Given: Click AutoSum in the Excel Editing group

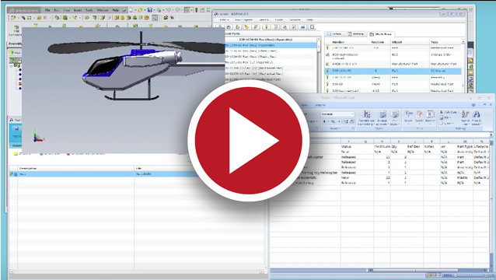Looking at the screenshot, I should coord(449,112).
